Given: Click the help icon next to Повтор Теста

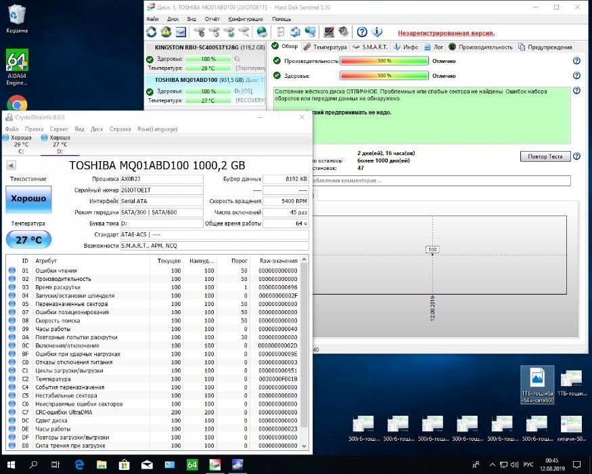Looking at the screenshot, I should 576,156.
